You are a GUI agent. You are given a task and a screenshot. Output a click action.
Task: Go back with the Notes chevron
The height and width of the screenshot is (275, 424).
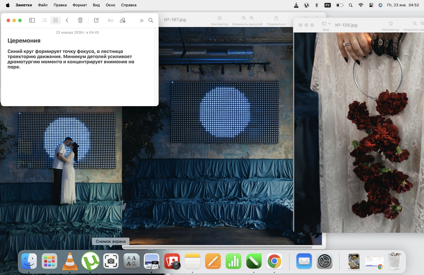[x=67, y=20]
